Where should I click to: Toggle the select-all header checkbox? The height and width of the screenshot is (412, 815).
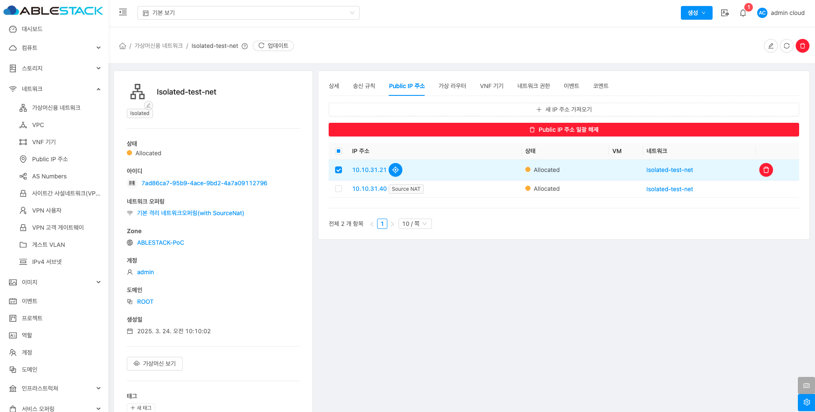pos(339,151)
